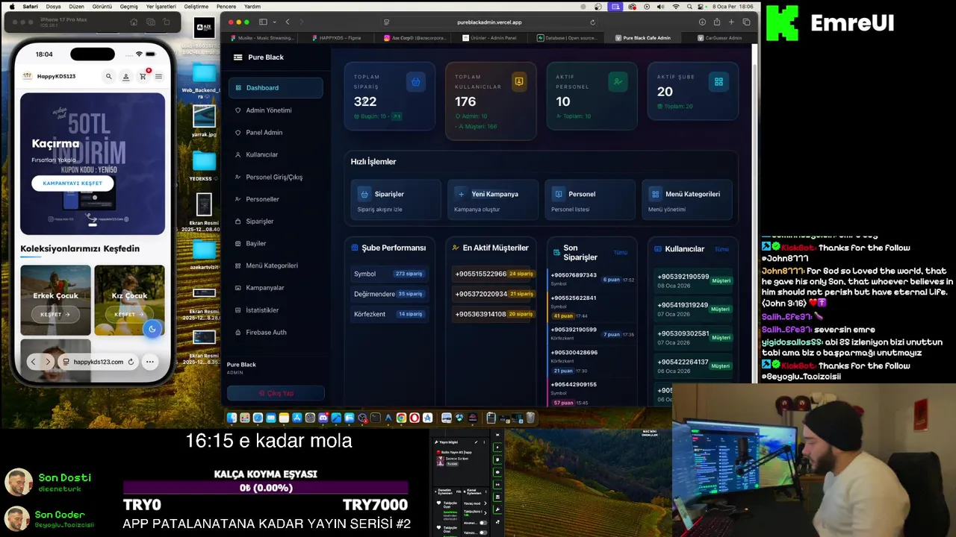Viewport: 956px width, 537px height.
Task: Toggle dark mode moon button in phone
Action: tap(152, 329)
